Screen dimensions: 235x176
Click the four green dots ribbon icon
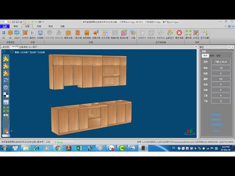click(x=188, y=34)
